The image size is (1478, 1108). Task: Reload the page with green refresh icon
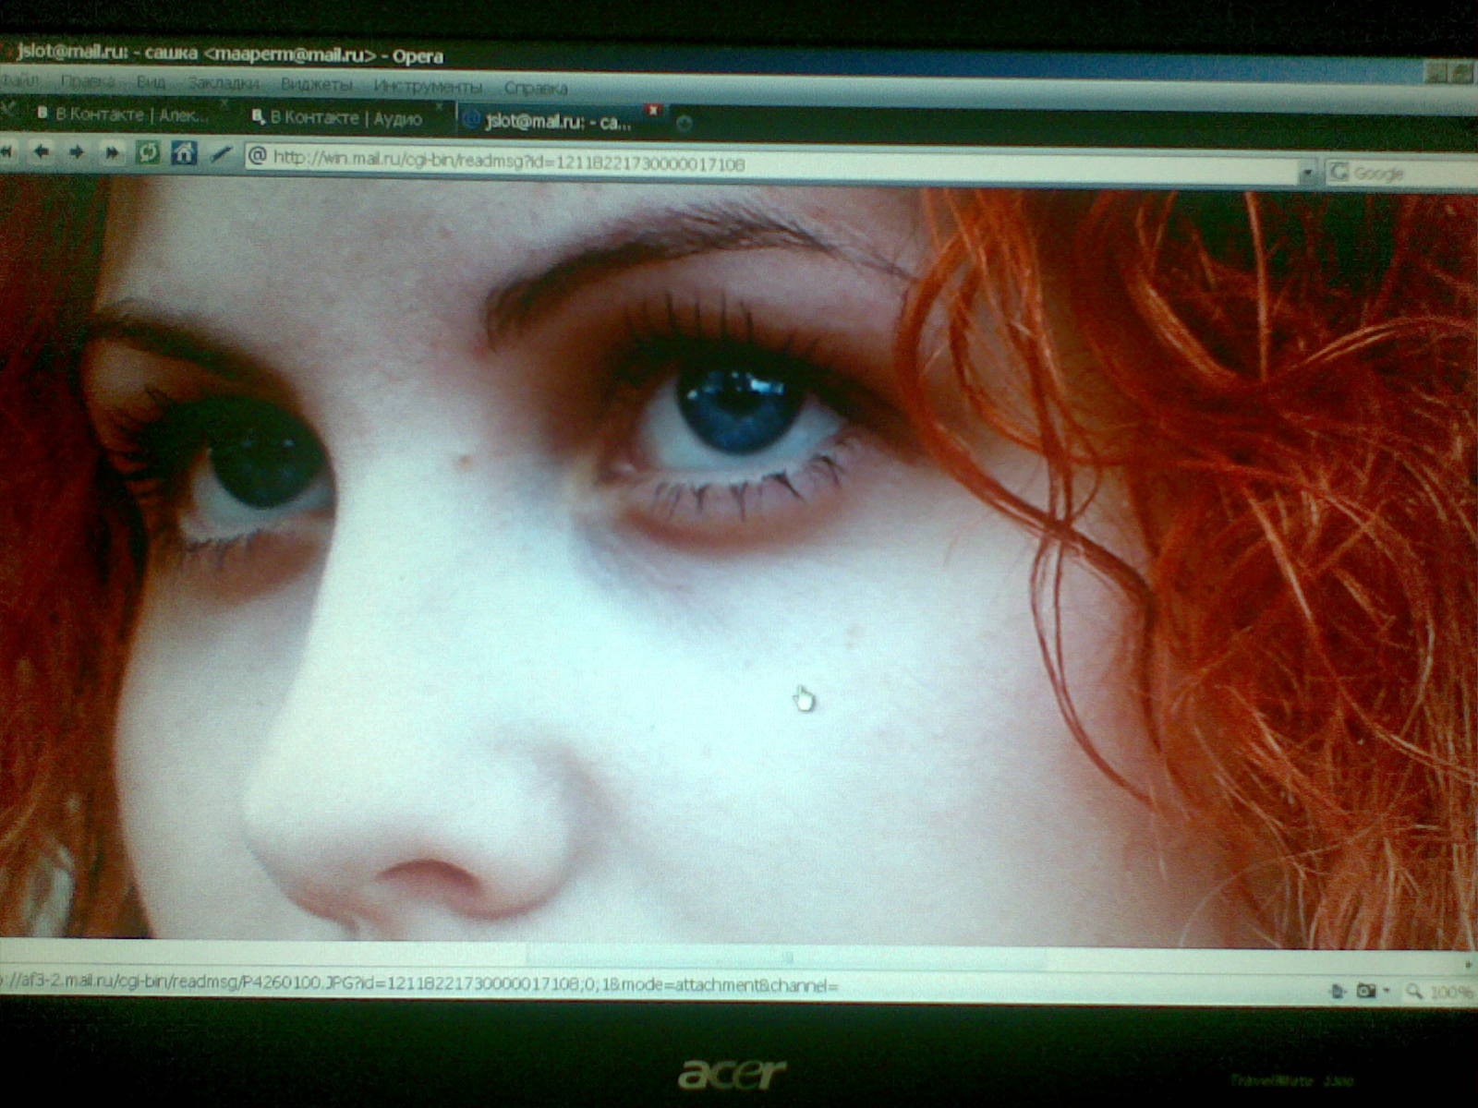148,152
